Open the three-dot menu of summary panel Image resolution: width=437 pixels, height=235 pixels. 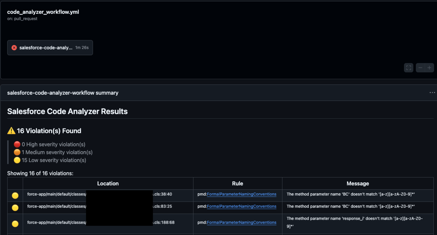coord(432,93)
